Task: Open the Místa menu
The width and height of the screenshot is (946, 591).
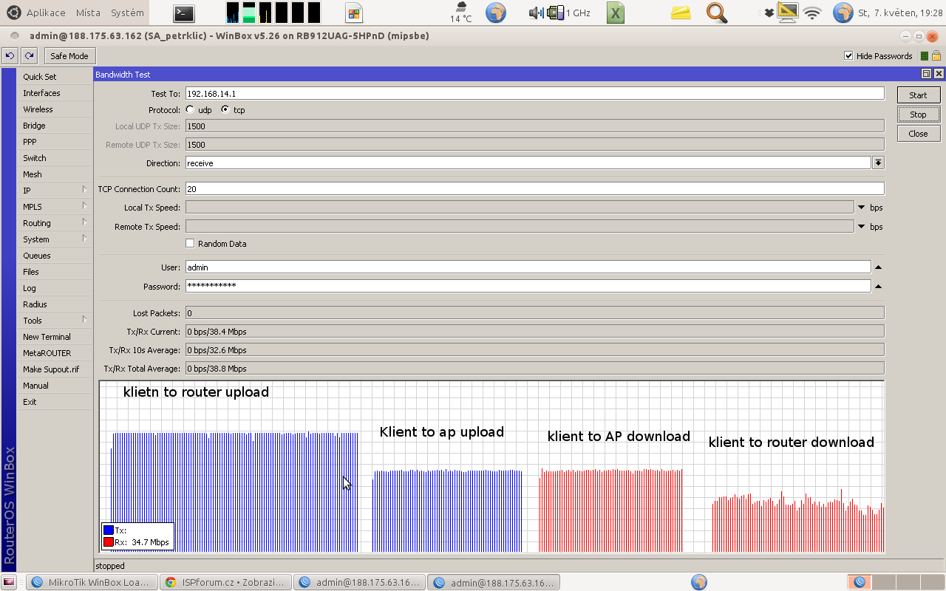Action: [x=88, y=13]
